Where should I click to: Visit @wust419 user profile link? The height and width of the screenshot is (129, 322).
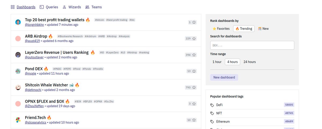32,41
